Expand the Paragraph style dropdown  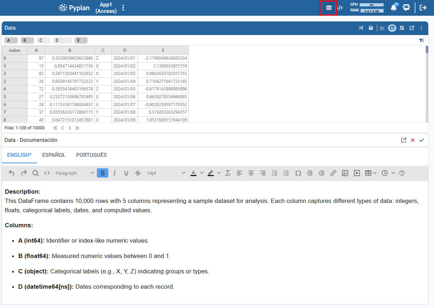(x=75, y=173)
